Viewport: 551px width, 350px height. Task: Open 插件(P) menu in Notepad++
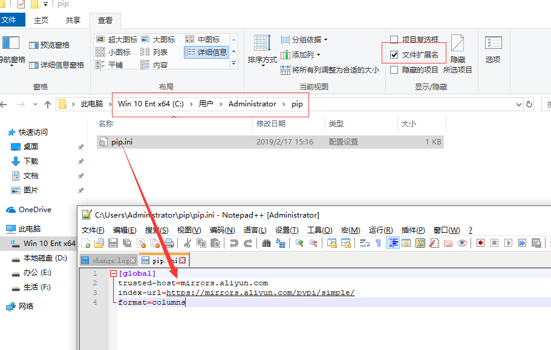click(x=413, y=230)
